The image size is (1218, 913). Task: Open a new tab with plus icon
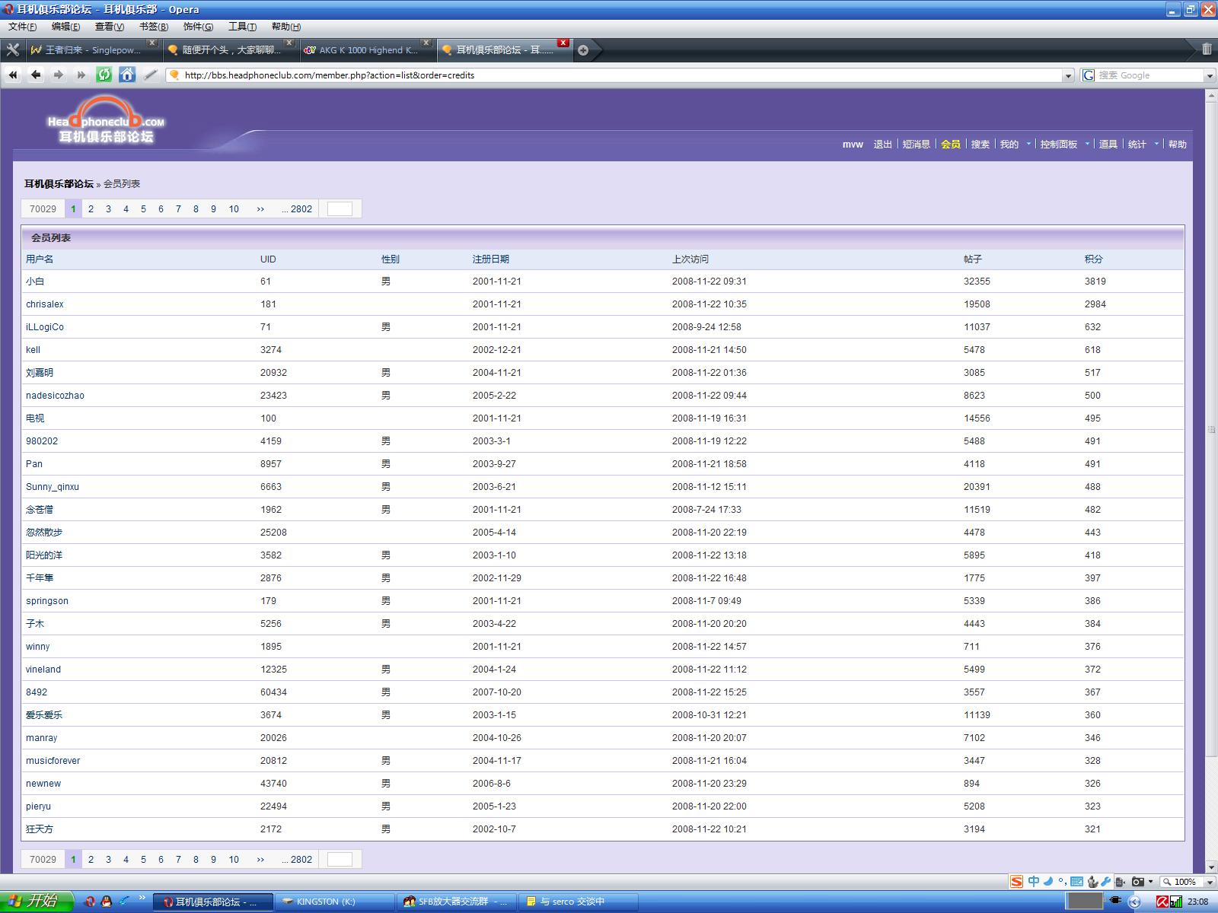[583, 50]
